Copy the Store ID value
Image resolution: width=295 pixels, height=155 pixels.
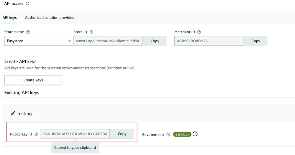pyautogui.click(x=155, y=41)
